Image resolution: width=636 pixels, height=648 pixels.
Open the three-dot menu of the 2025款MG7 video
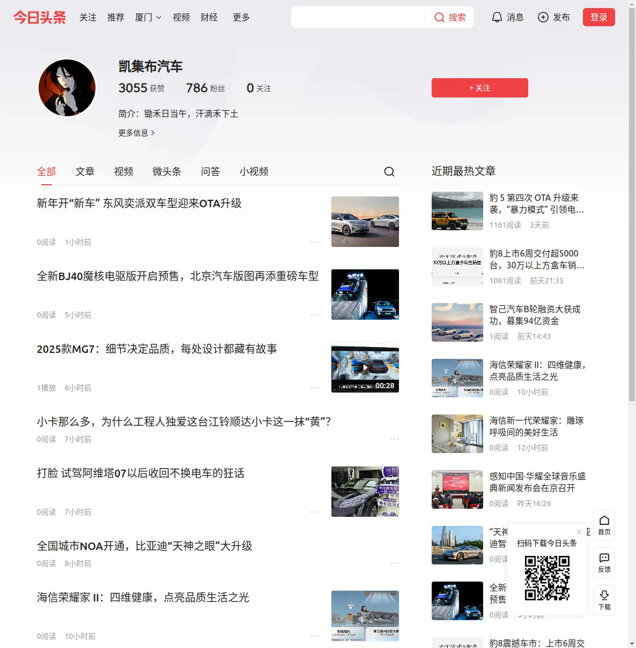click(315, 388)
